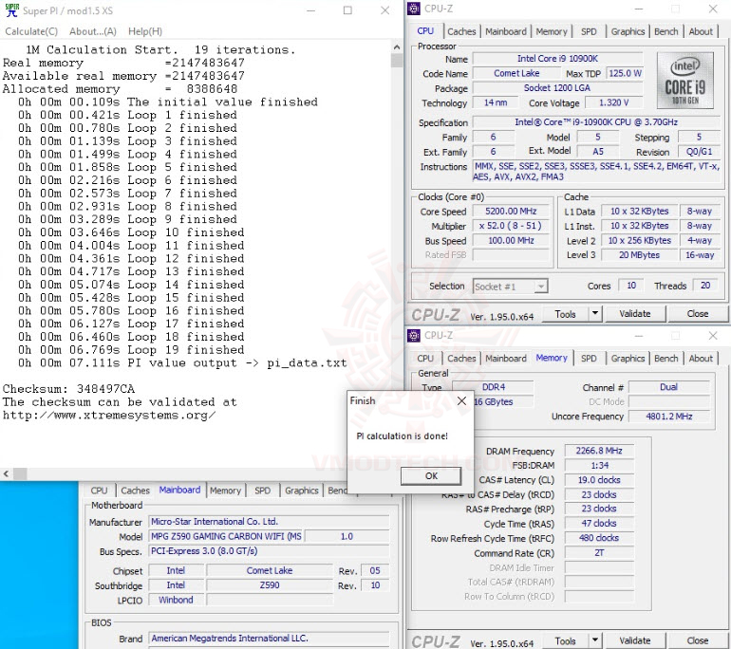Image resolution: width=731 pixels, height=649 pixels.
Task: Click Tools button in CPU-Z Memory window
Action: (x=565, y=641)
